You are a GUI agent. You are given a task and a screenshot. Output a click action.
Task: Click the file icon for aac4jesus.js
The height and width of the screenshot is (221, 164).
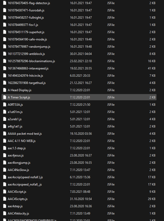tap(4, 155)
